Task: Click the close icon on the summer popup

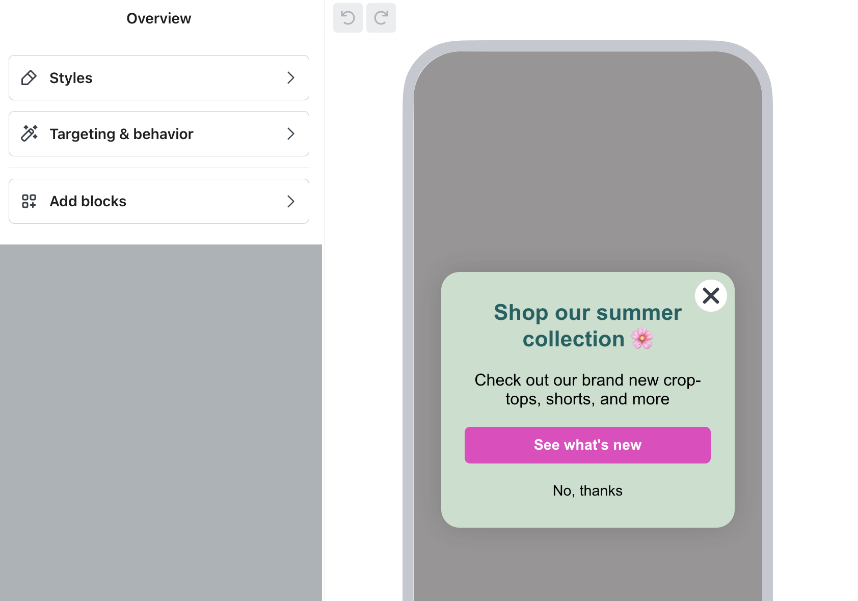Action: (x=711, y=295)
